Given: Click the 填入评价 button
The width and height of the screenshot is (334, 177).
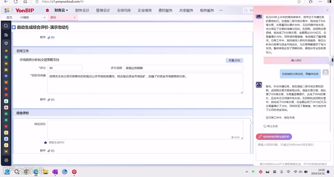Looking at the screenshot, I should pyautogui.click(x=296, y=60).
